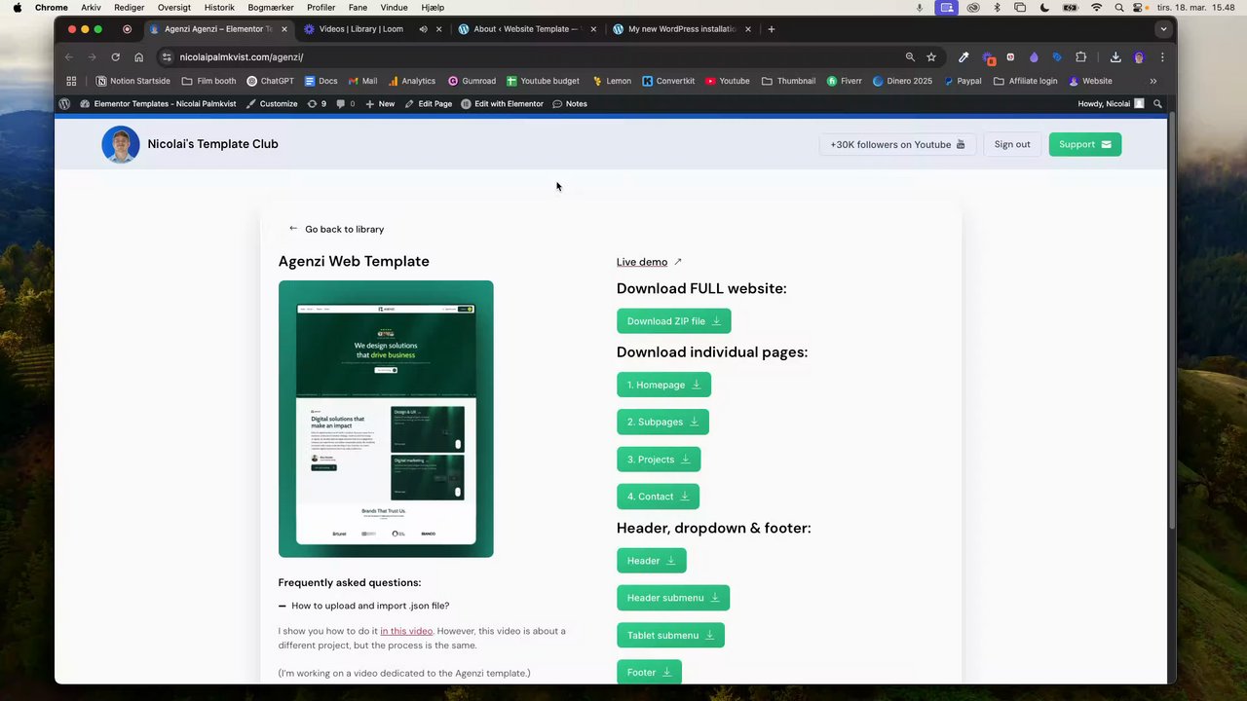Download the 2. Subpages template
Screen dimensions: 1247x701
coord(662,422)
